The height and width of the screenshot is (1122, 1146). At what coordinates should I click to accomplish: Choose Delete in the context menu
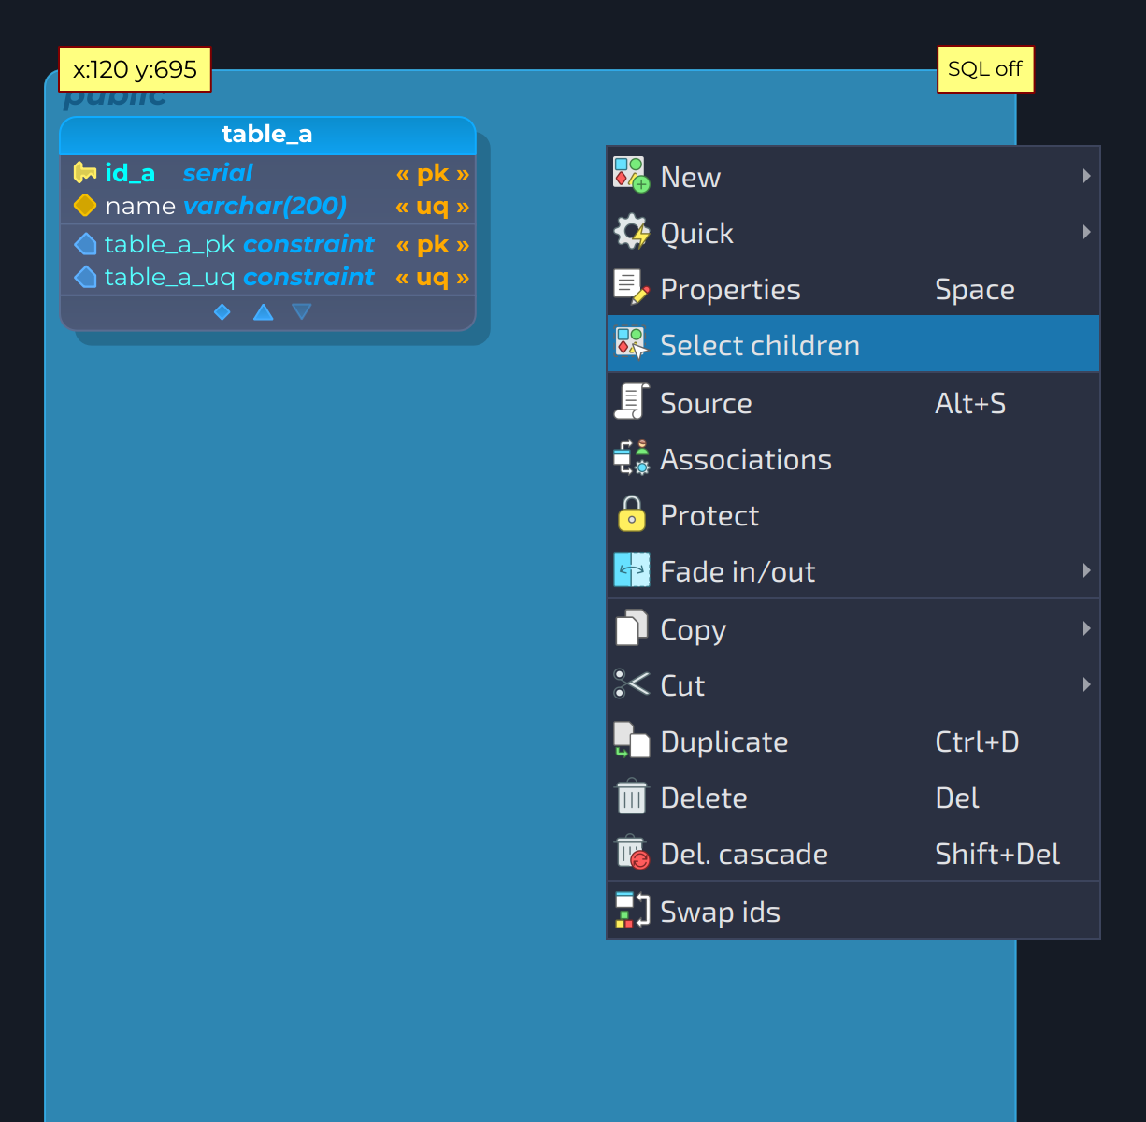[x=853, y=797]
